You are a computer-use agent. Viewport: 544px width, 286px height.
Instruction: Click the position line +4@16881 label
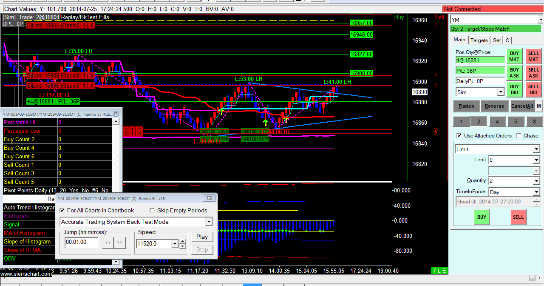(53, 101)
